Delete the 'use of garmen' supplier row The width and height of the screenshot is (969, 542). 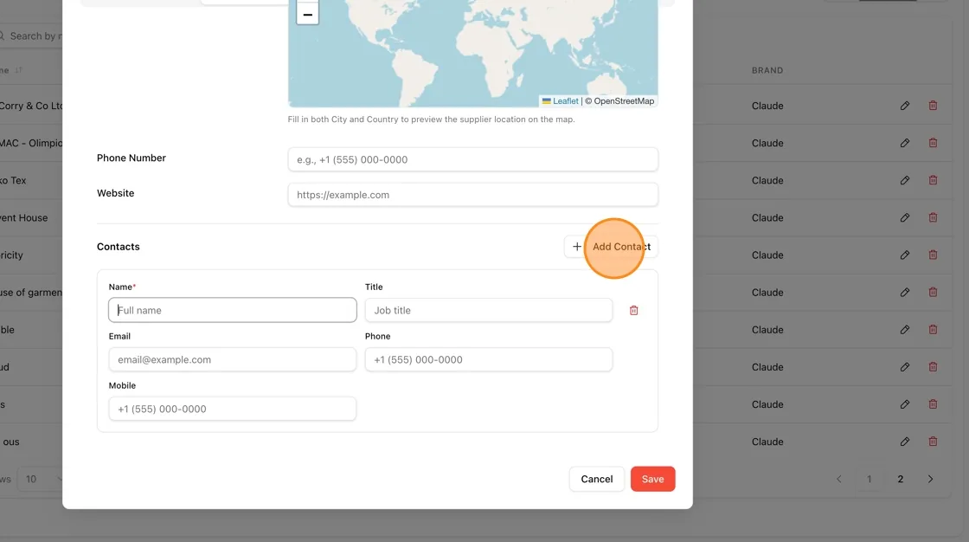coord(934,292)
